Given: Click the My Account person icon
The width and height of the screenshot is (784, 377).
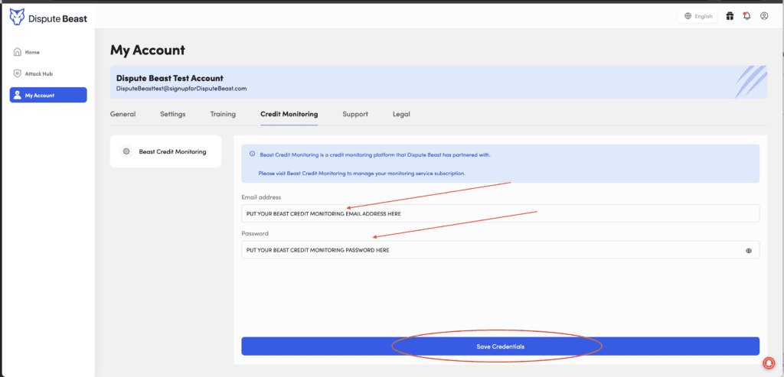Looking at the screenshot, I should pos(17,96).
